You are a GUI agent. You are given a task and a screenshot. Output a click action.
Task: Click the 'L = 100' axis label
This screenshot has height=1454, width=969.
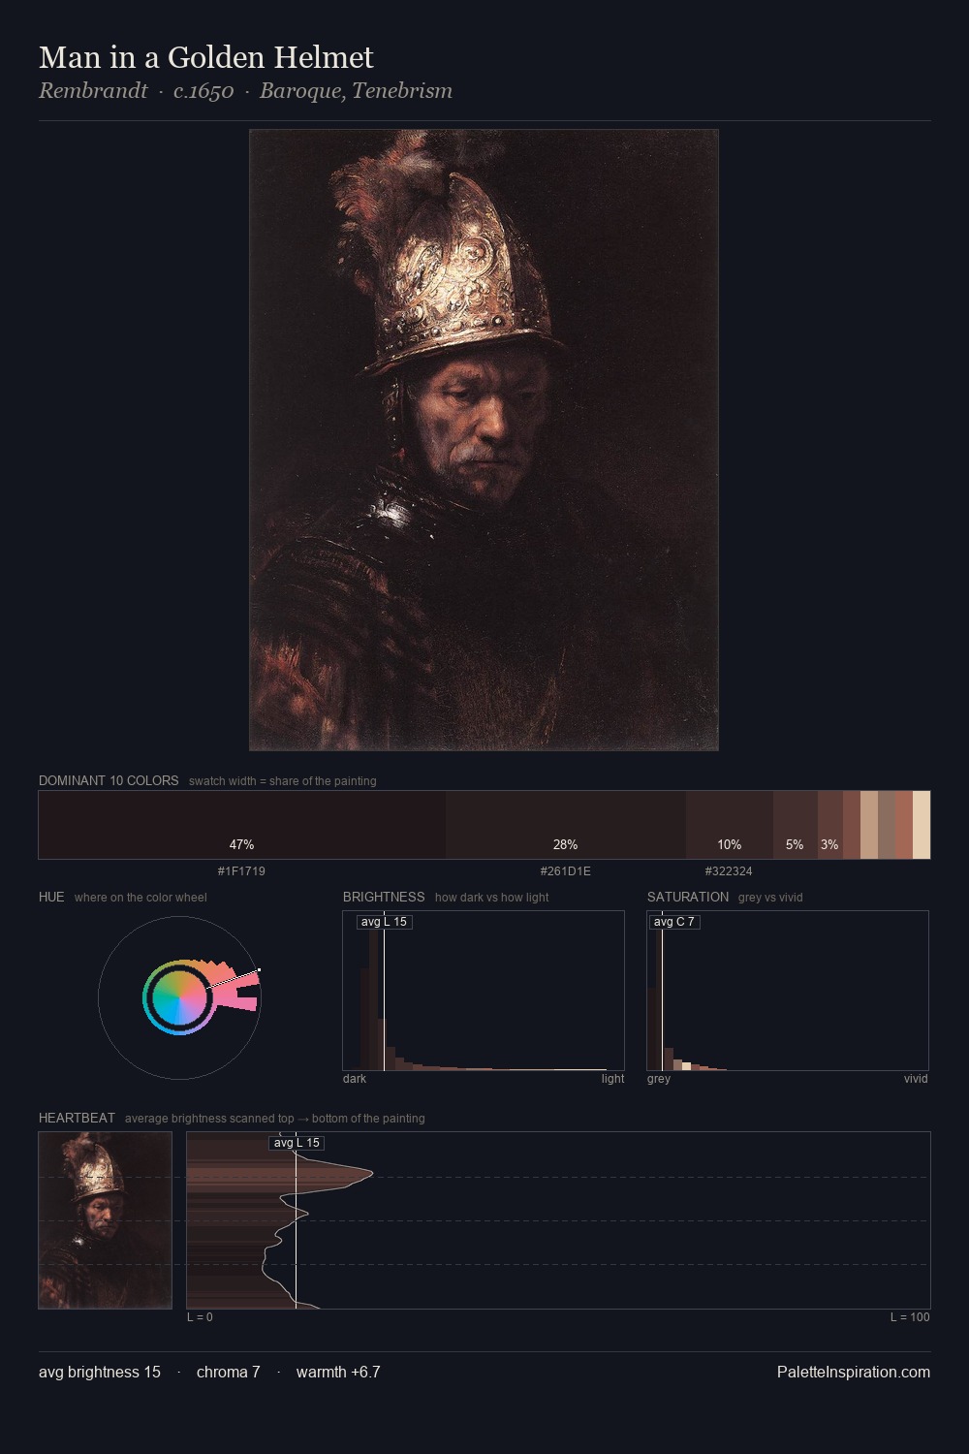point(910,1317)
